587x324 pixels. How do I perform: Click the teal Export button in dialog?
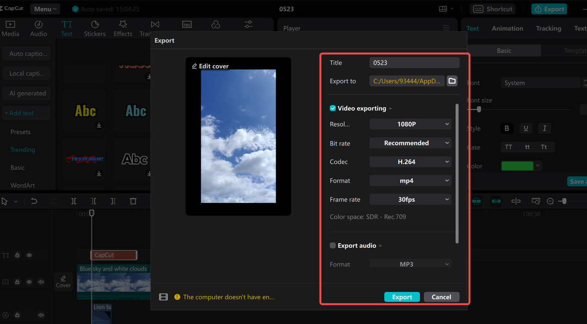[x=402, y=297]
